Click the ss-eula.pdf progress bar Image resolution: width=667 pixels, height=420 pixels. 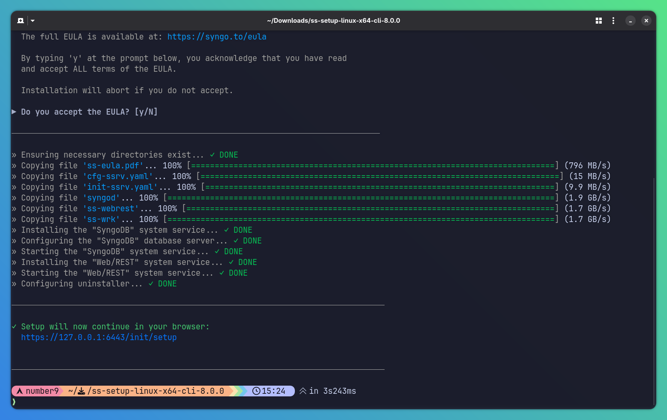[x=373, y=166]
